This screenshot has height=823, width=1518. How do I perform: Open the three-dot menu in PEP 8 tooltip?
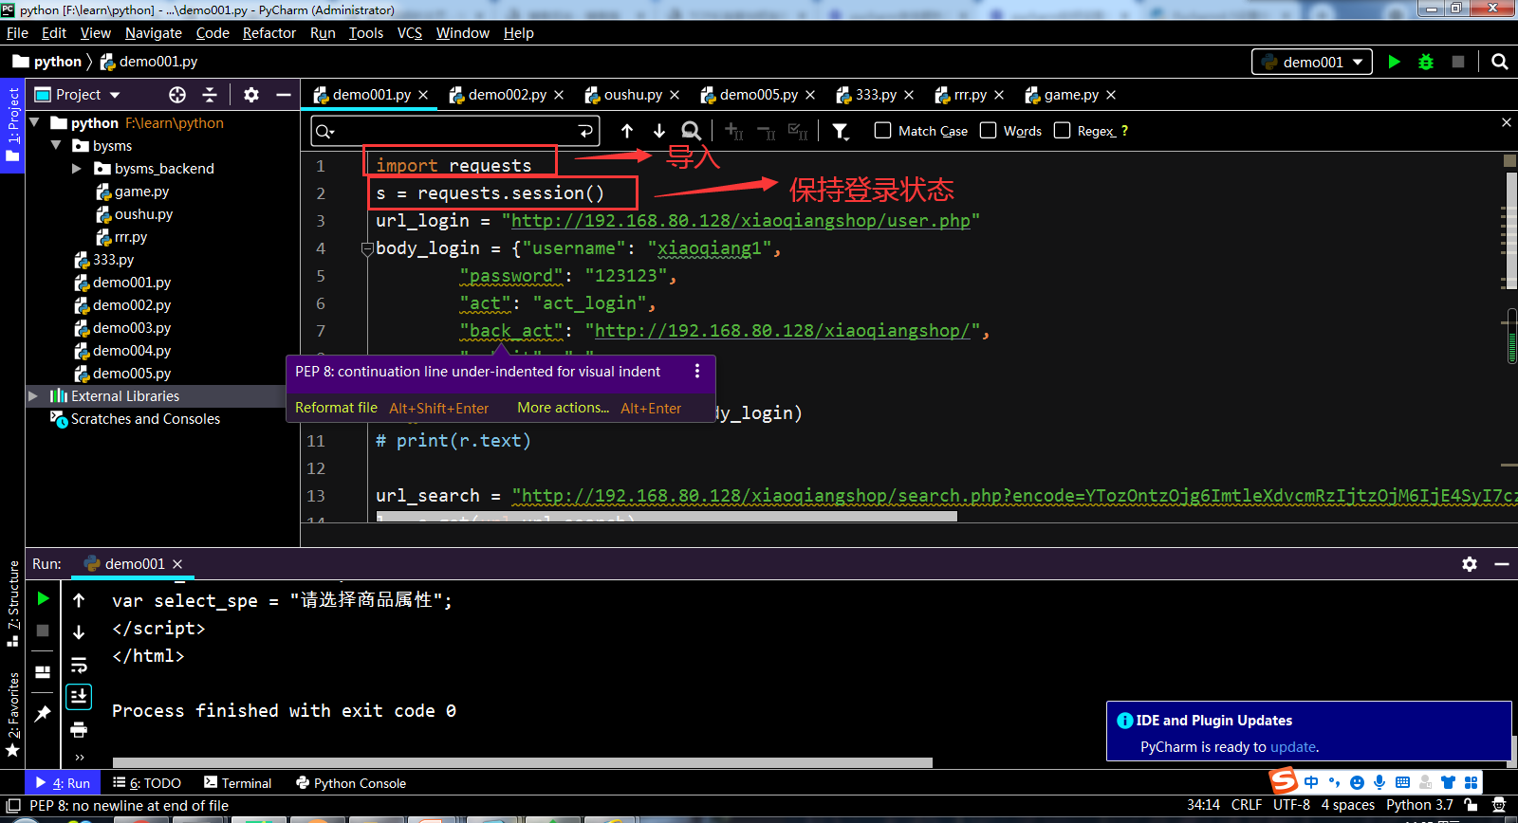(x=697, y=372)
